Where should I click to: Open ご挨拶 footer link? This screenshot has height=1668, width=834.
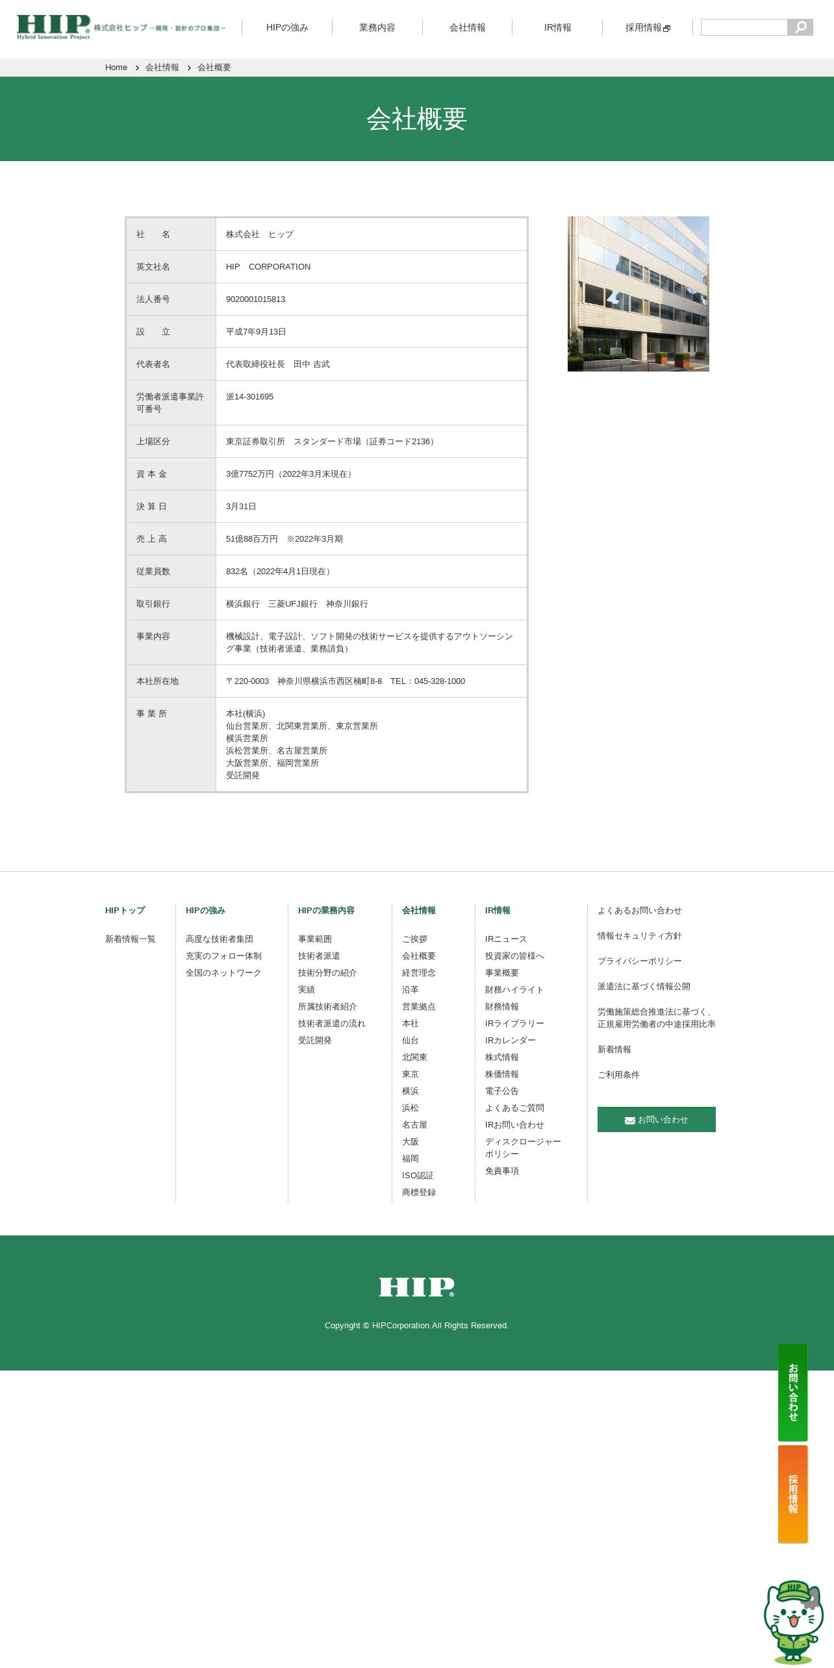pos(414,939)
